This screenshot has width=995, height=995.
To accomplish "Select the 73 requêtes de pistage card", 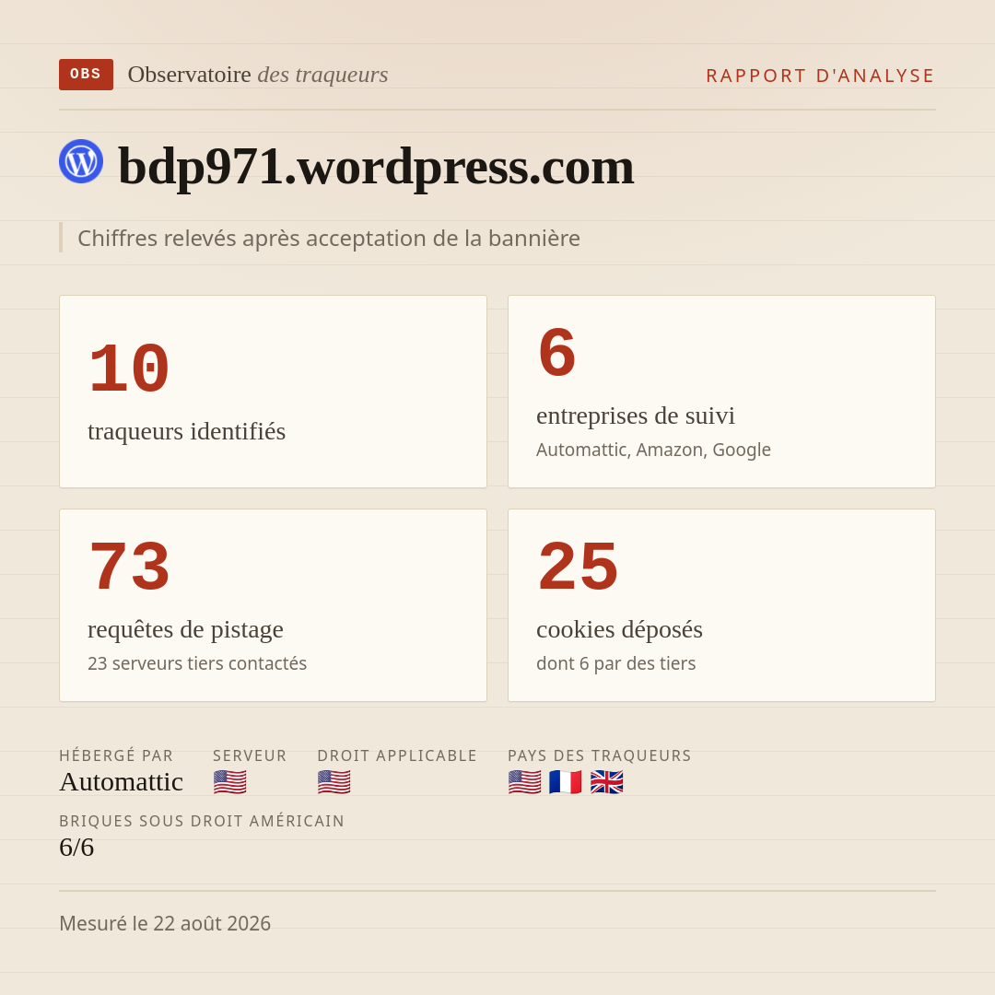I will (x=273, y=605).
